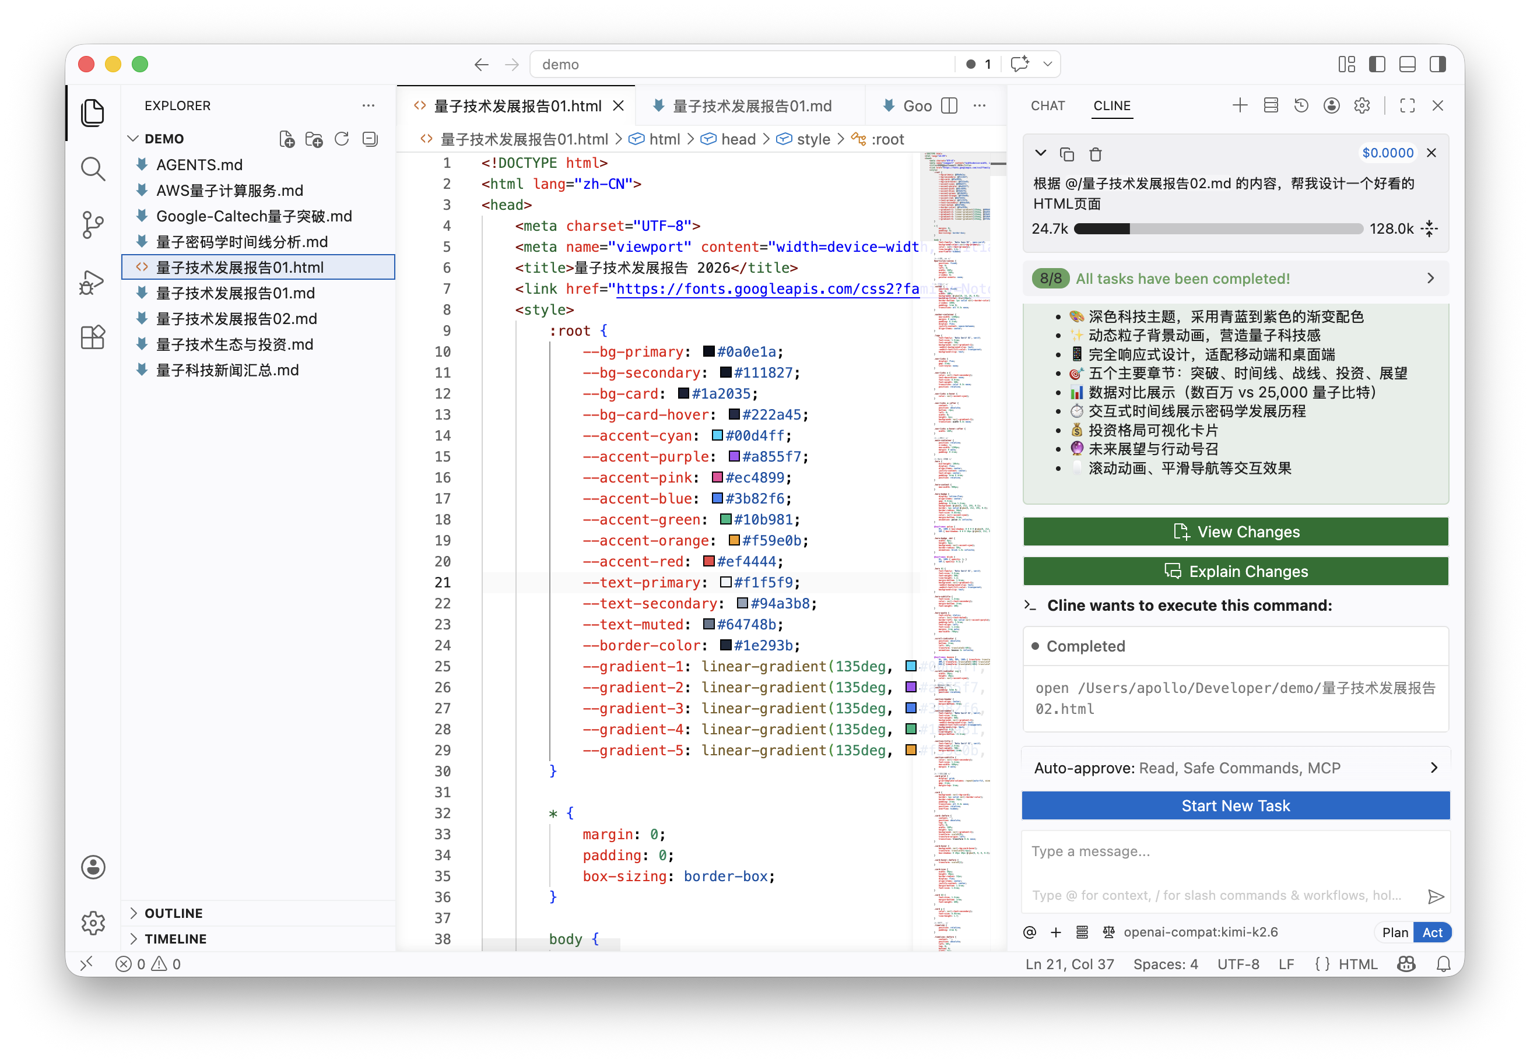Delete the current Cline task
Image resolution: width=1530 pixels, height=1063 pixels.
[1096, 154]
